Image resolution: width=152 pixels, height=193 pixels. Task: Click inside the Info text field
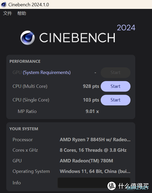(94, 183)
